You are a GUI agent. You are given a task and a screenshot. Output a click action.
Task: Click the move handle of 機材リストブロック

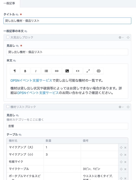pos(128,107)
